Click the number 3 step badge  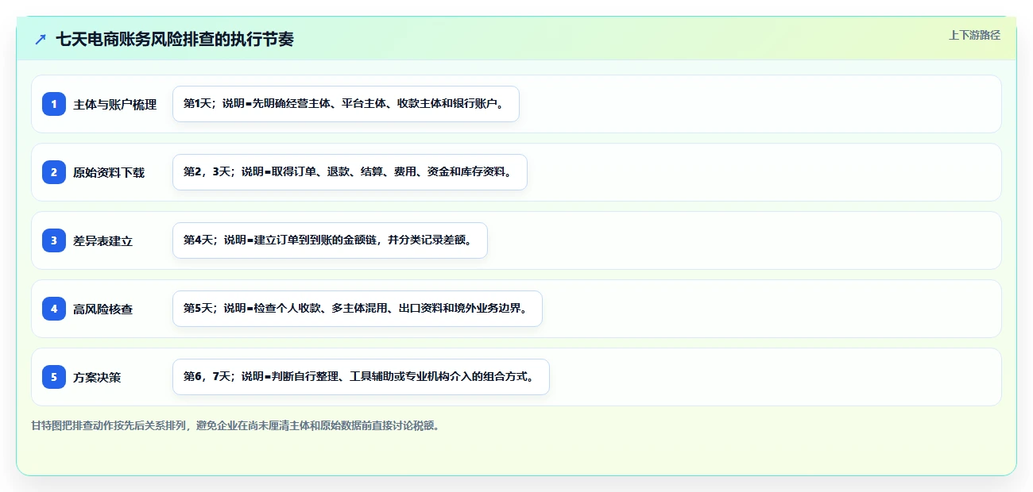pos(54,240)
